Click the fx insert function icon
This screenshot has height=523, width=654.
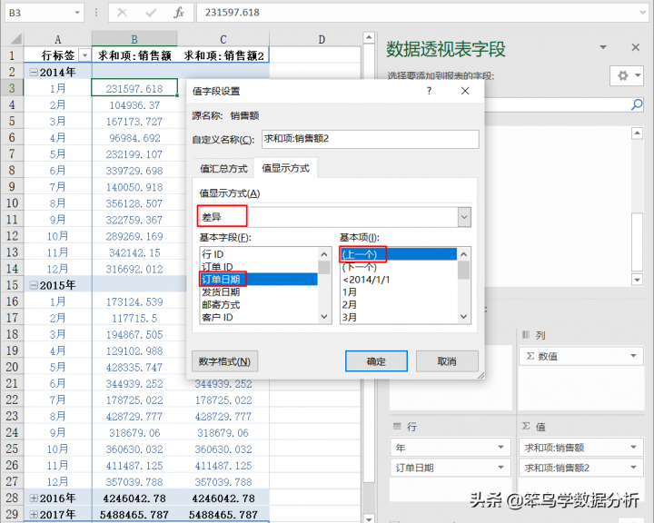179,13
